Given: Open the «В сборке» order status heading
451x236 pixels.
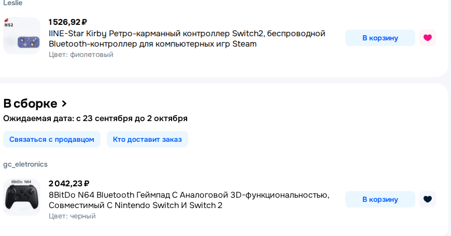Looking at the screenshot, I should pyautogui.click(x=30, y=104).
